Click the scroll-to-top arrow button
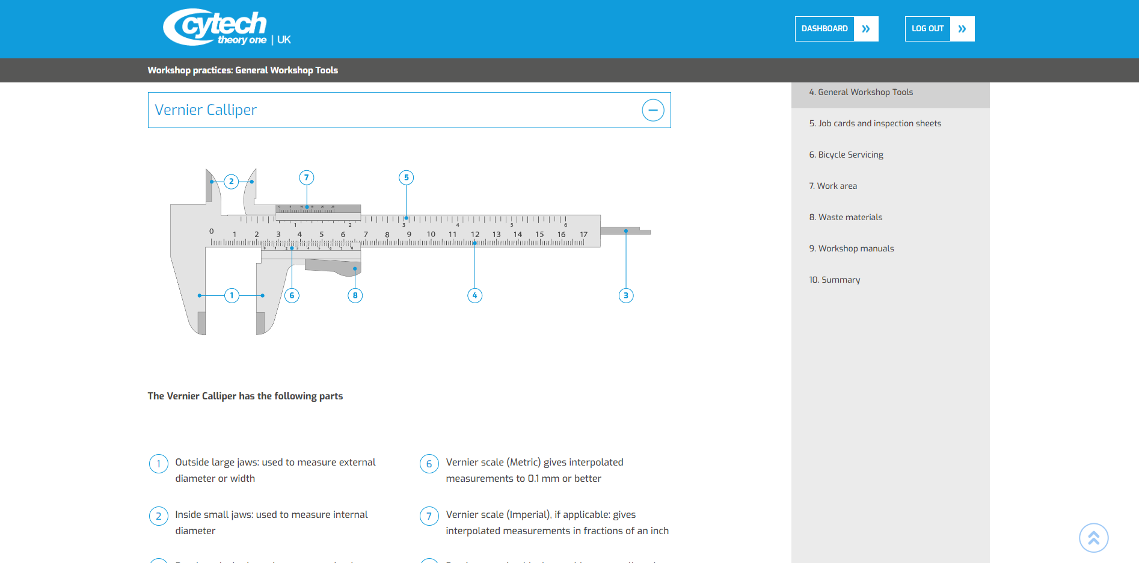The width and height of the screenshot is (1139, 563). [1093, 538]
